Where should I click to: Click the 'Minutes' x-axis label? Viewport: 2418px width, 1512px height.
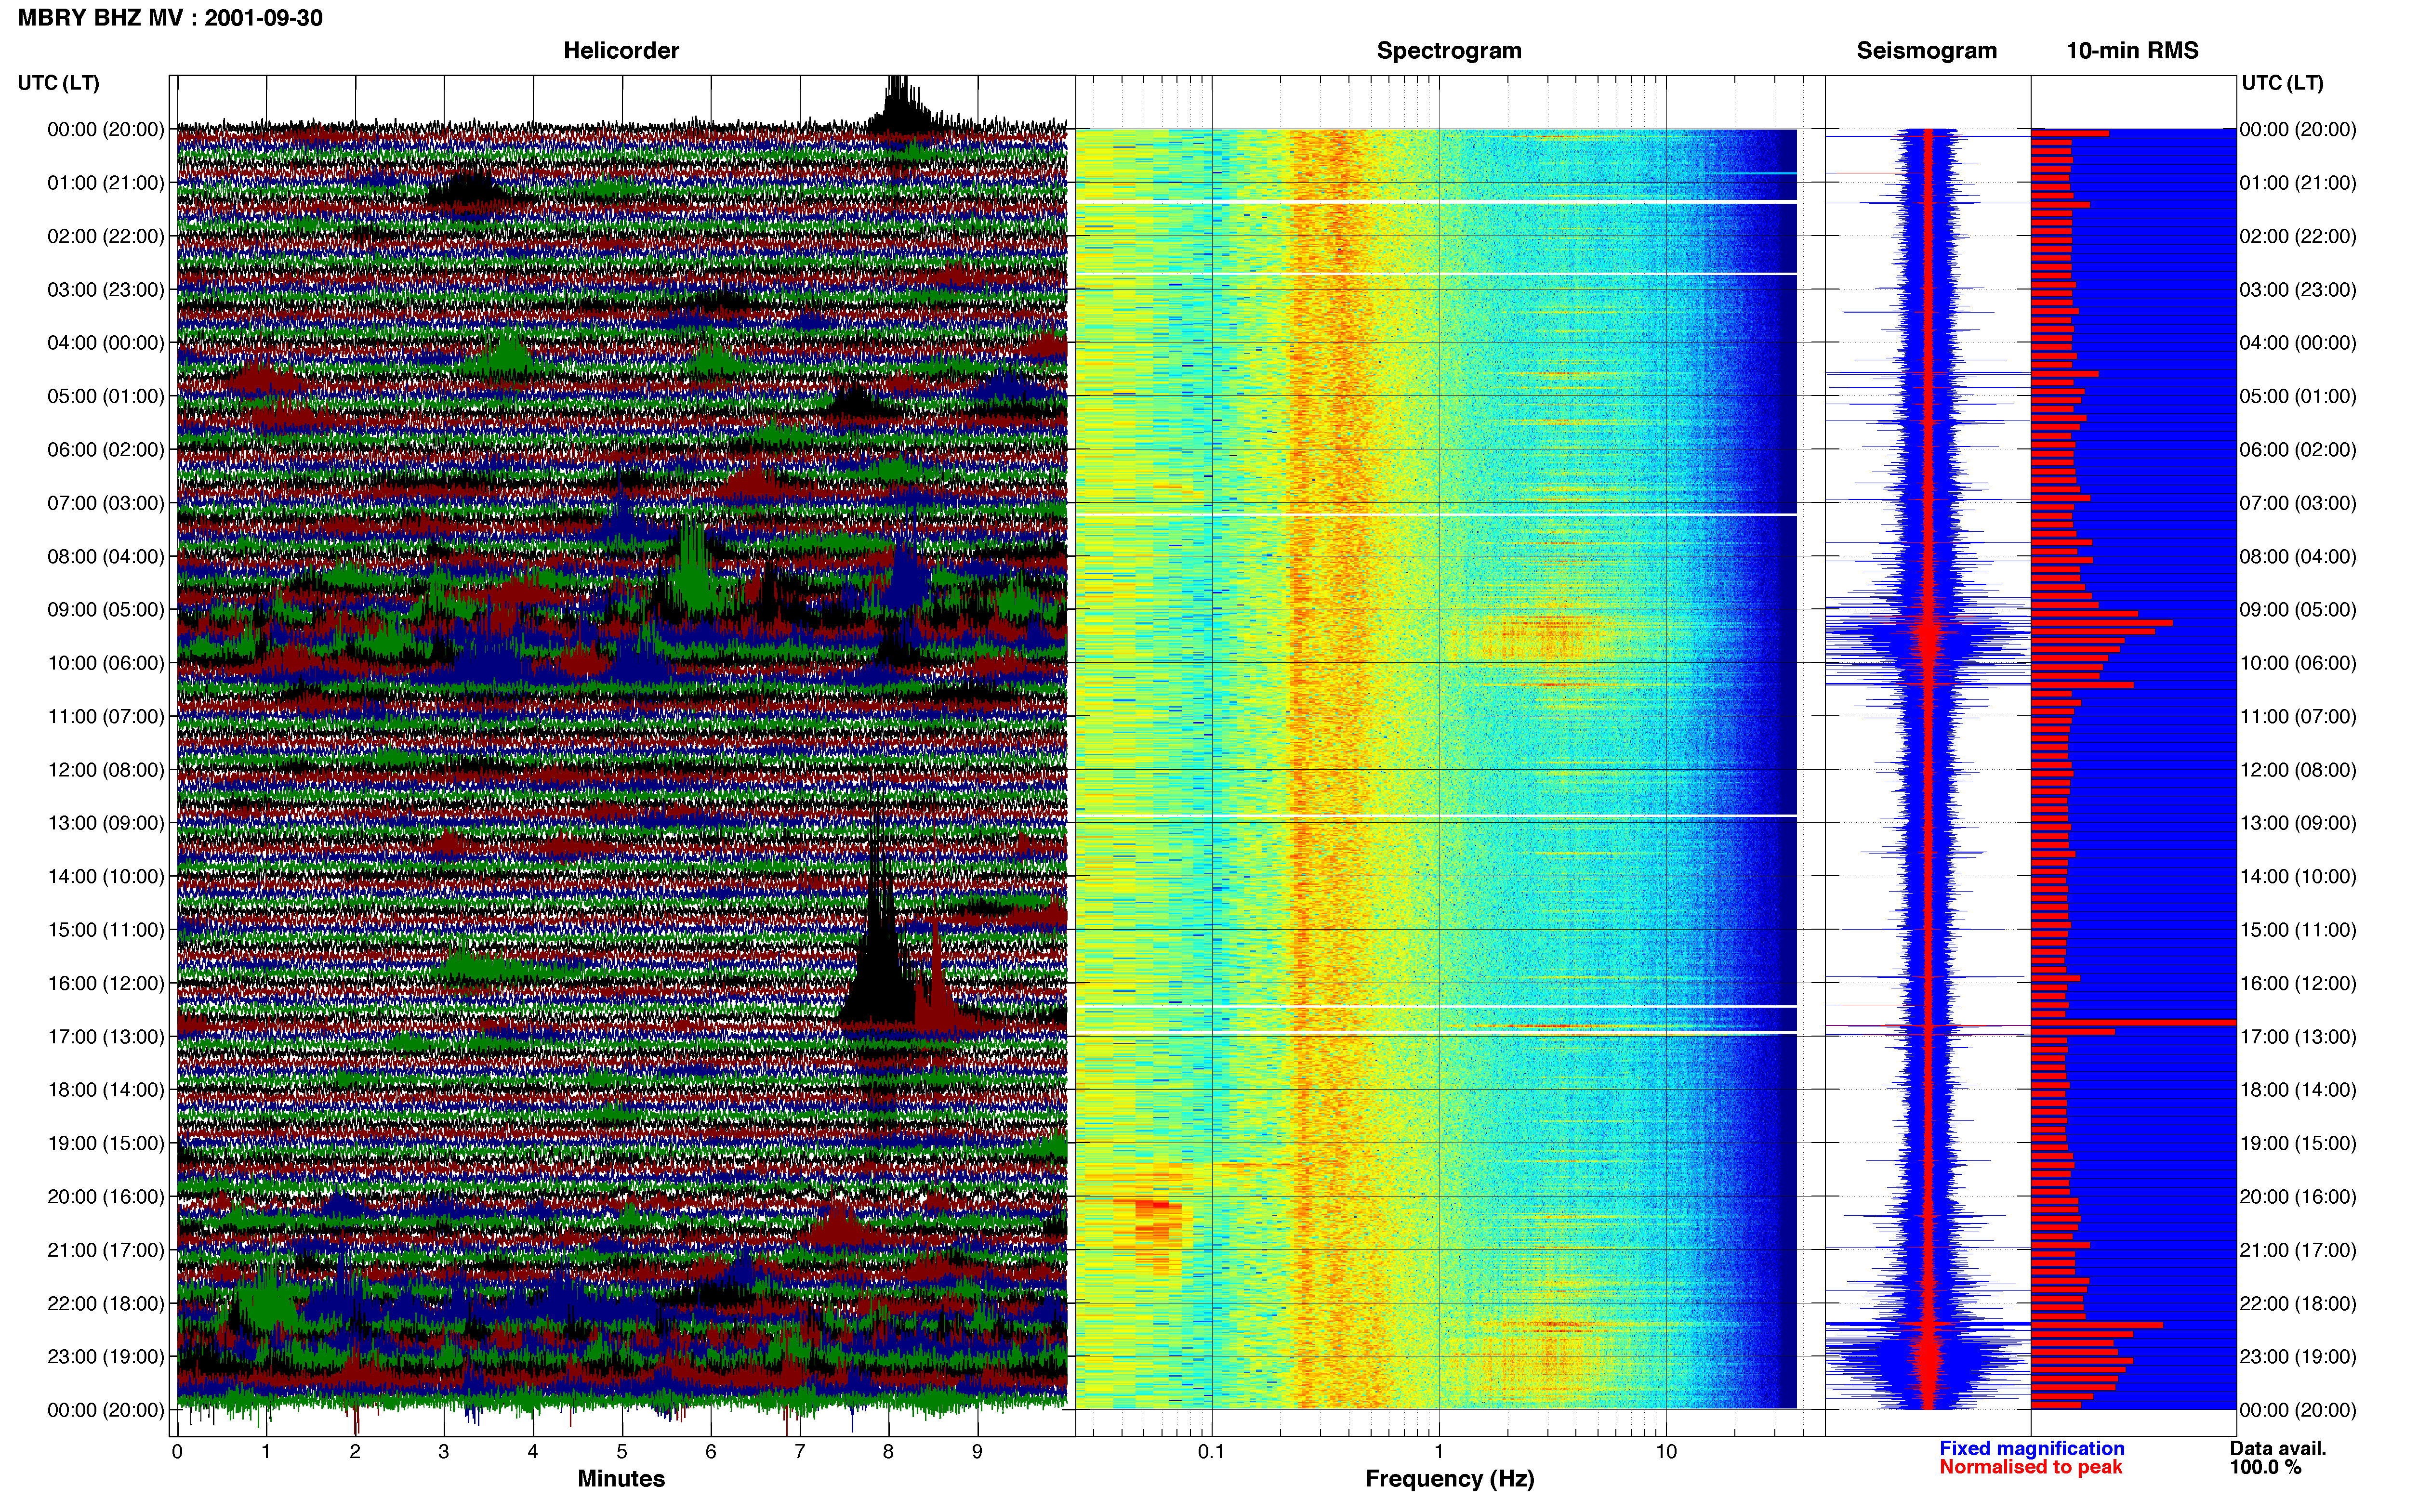(x=621, y=1479)
